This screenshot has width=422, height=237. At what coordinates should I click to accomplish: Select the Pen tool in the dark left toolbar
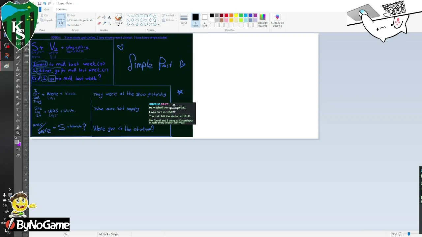(18, 104)
